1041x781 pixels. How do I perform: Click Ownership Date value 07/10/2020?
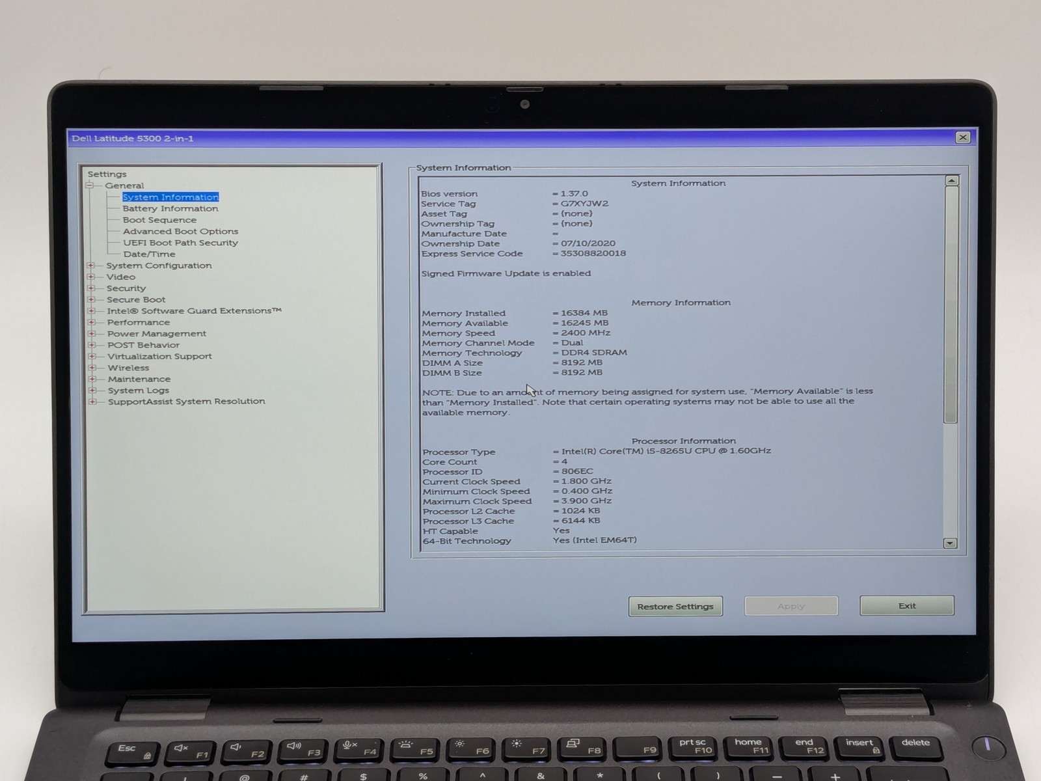(x=588, y=243)
